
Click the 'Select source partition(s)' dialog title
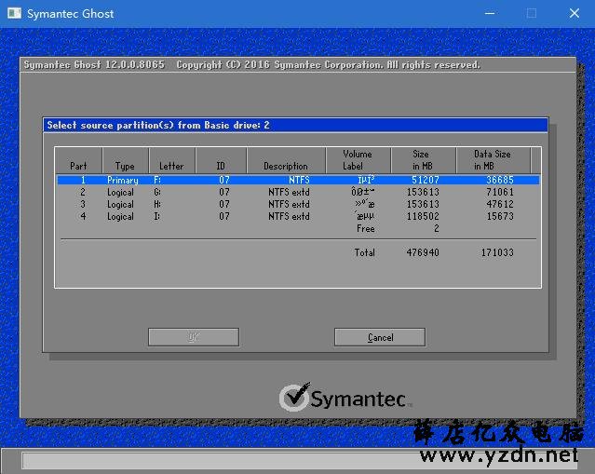158,125
